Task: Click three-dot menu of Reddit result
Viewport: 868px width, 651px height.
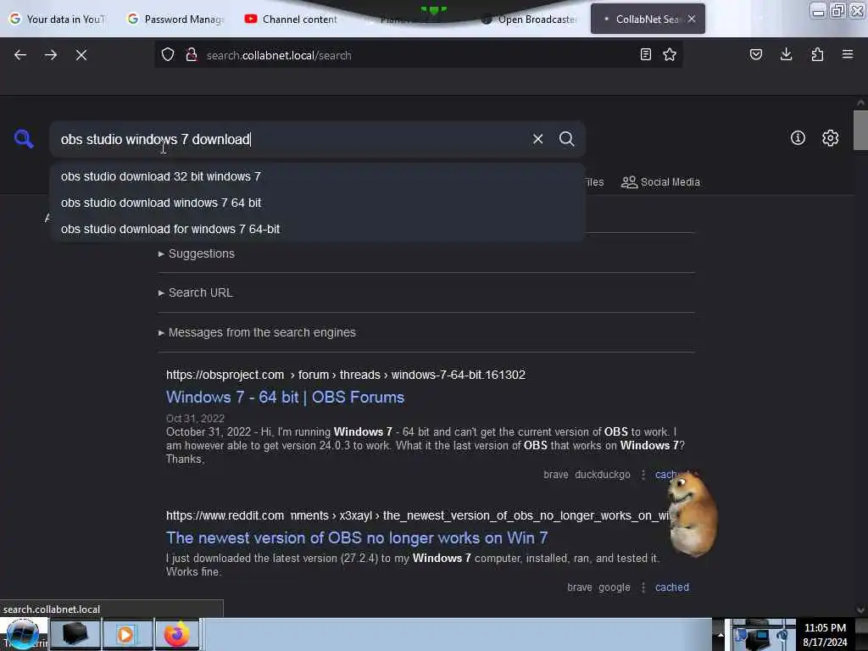Action: tap(643, 587)
